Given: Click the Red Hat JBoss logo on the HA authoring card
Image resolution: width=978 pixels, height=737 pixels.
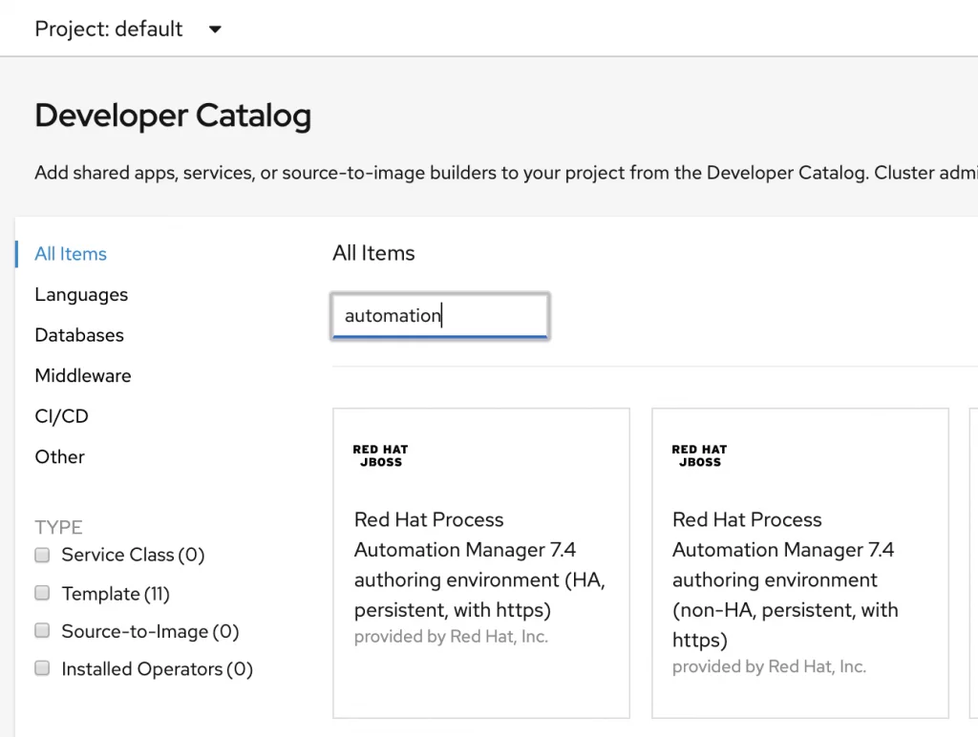Looking at the screenshot, I should pos(380,455).
